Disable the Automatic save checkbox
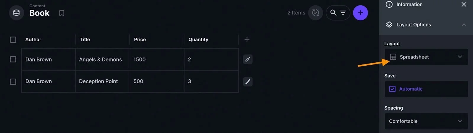 coord(392,89)
